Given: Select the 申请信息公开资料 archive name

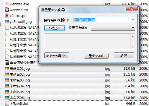Looking at the screenshot, I should [25, 63].
